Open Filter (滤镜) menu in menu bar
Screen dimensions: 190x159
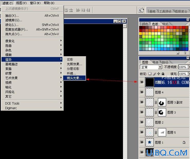click(8, 3)
